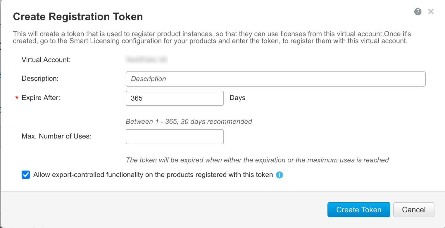The width and height of the screenshot is (445, 228).
Task: Click the blurred virtual account name
Action: (146, 60)
